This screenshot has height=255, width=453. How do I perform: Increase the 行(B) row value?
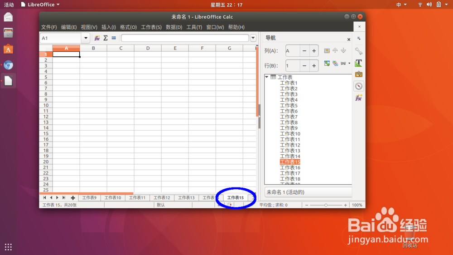[314, 66]
